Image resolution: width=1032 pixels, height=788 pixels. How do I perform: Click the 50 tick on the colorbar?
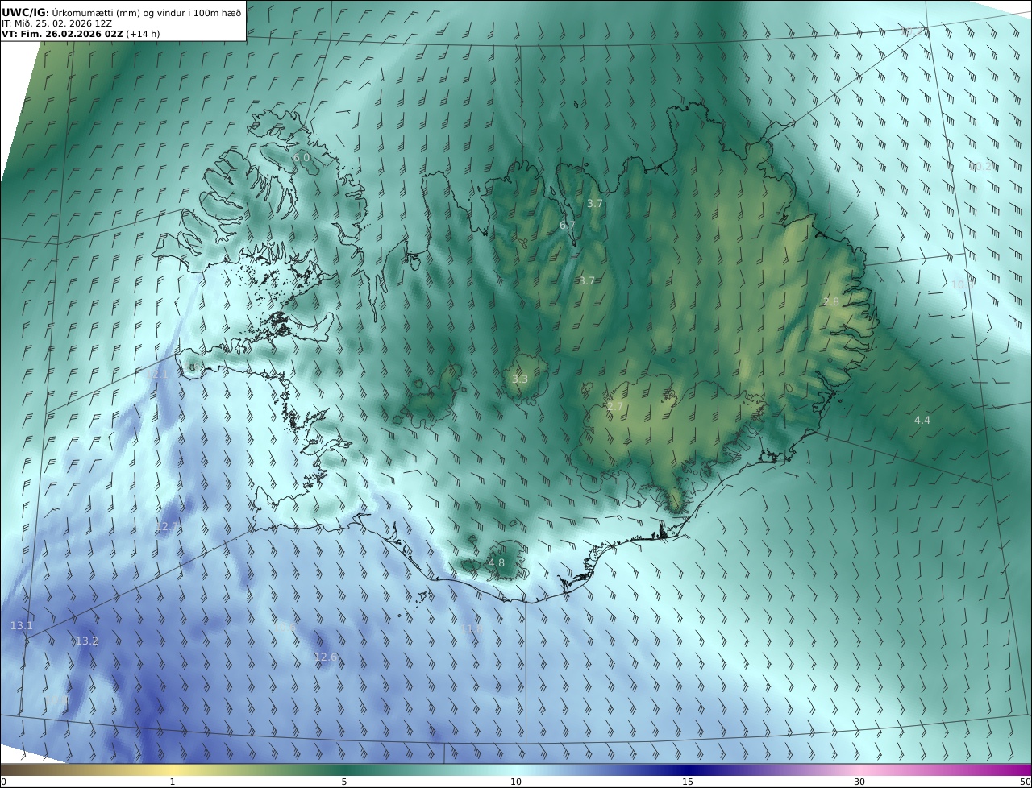tap(1025, 782)
